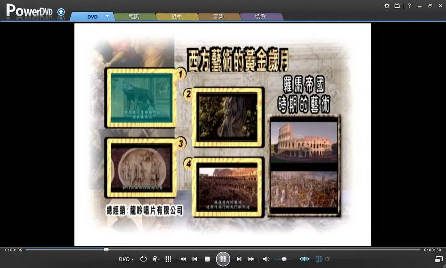Click the rewind button
Screen dimensions: 446x268
click(x=183, y=259)
